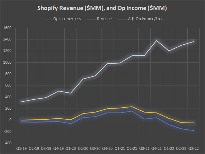This screenshot has height=154, width=205.
Task: Click the Revenue line endpoint at Q3-22
Action: click(194, 42)
